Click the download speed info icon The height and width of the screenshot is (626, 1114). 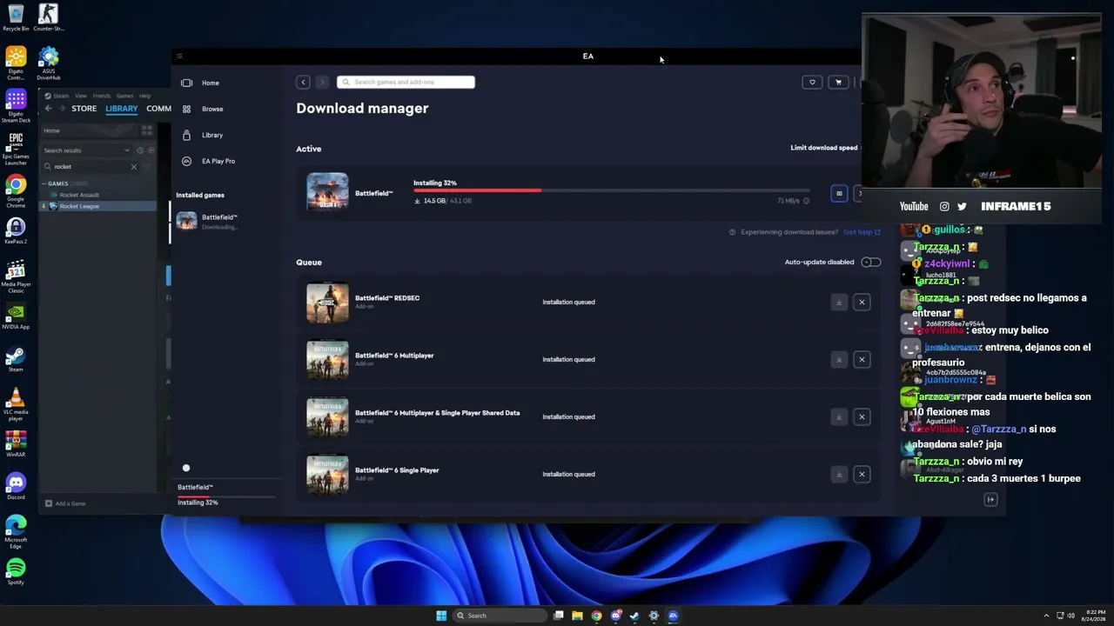click(806, 201)
